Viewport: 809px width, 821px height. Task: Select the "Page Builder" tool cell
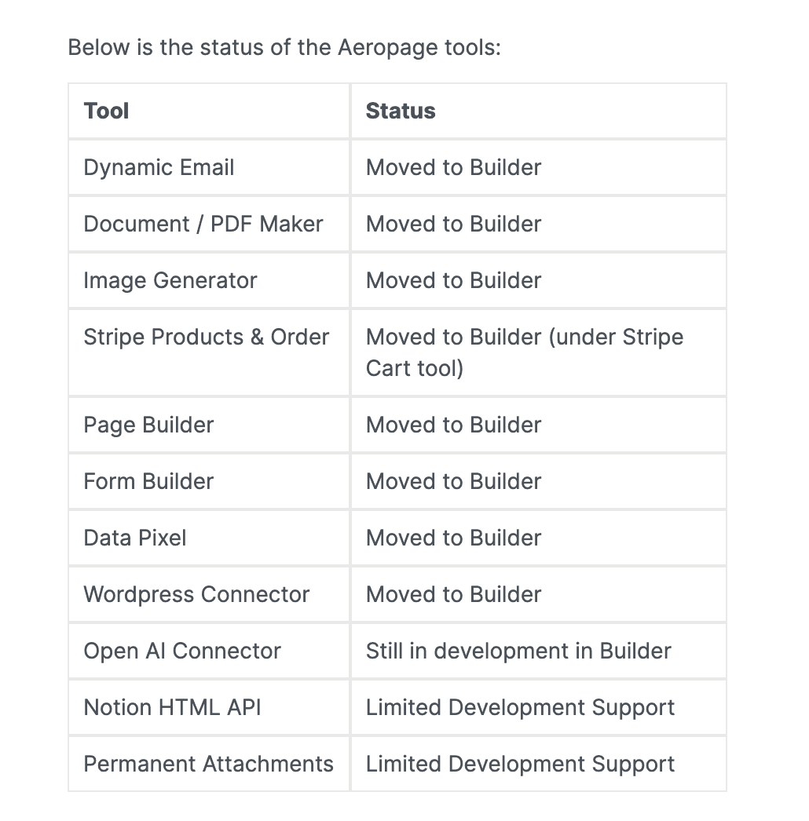(149, 425)
